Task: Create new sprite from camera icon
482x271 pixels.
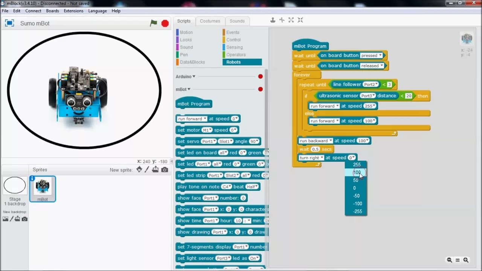Action: tap(165, 170)
